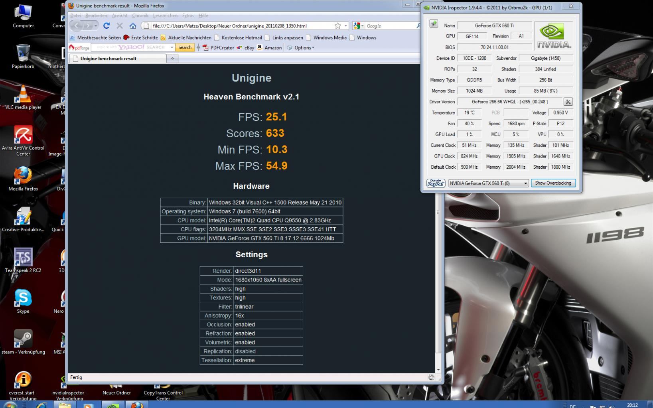This screenshot has height=408, width=653.
Task: Click the stop loading X icon
Action: tap(119, 26)
